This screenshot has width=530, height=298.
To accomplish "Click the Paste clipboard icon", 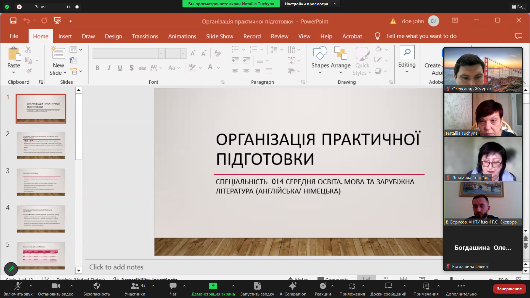I will tap(14, 54).
